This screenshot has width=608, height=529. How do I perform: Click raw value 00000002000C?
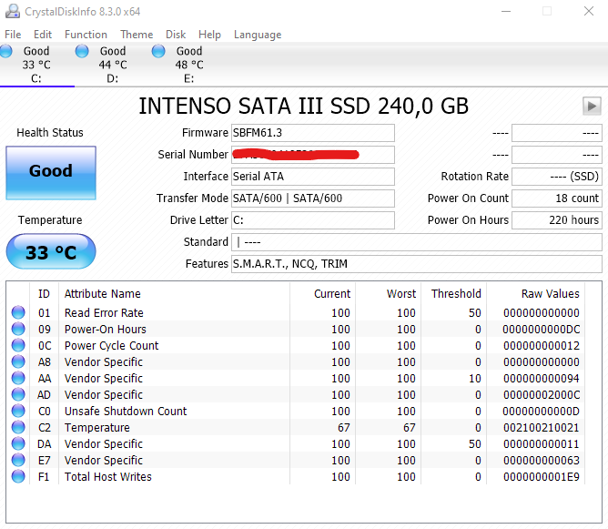pyautogui.click(x=542, y=395)
